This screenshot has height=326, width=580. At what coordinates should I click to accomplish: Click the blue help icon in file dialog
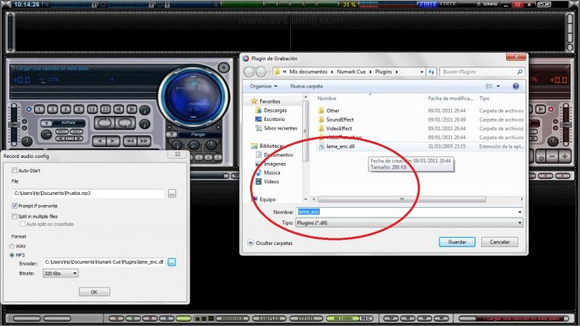point(515,86)
